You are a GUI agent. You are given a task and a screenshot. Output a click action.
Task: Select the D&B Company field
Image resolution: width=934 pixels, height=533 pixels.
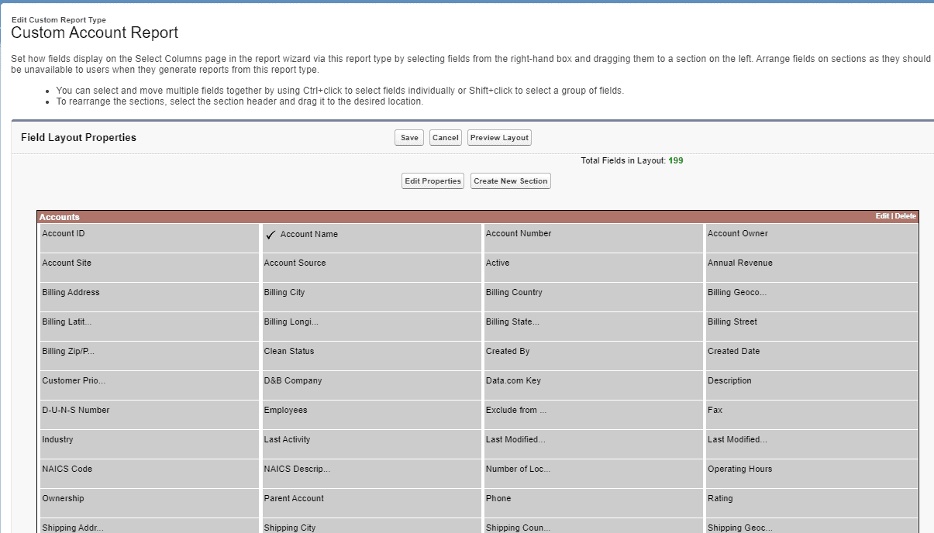(x=372, y=385)
